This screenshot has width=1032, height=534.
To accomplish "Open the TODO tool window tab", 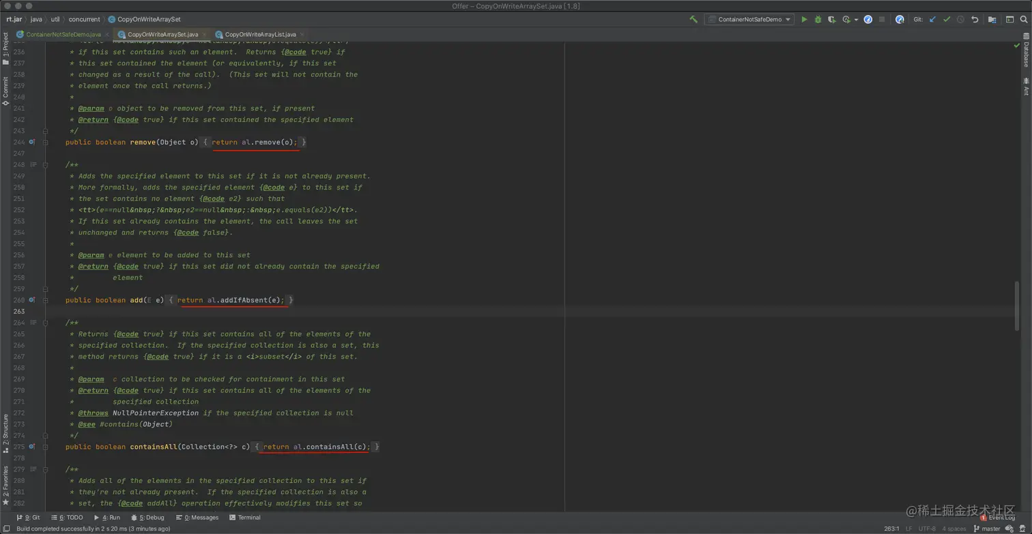I will 66,518.
